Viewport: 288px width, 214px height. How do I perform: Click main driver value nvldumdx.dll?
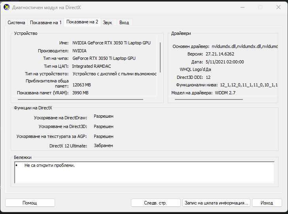244,46
